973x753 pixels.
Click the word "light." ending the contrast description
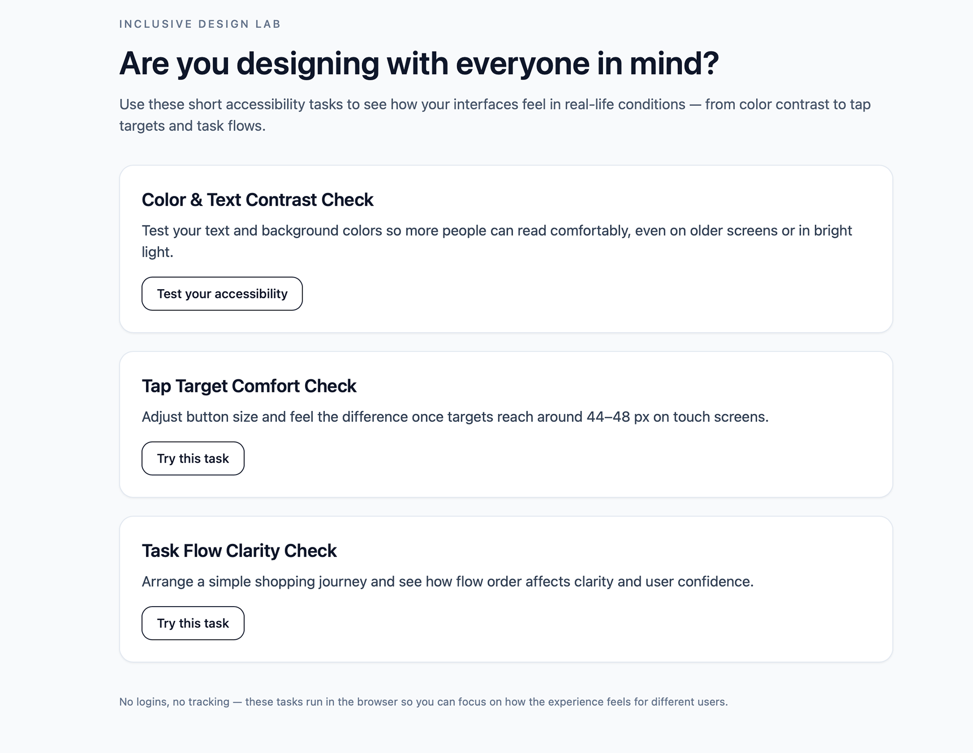pyautogui.click(x=157, y=252)
